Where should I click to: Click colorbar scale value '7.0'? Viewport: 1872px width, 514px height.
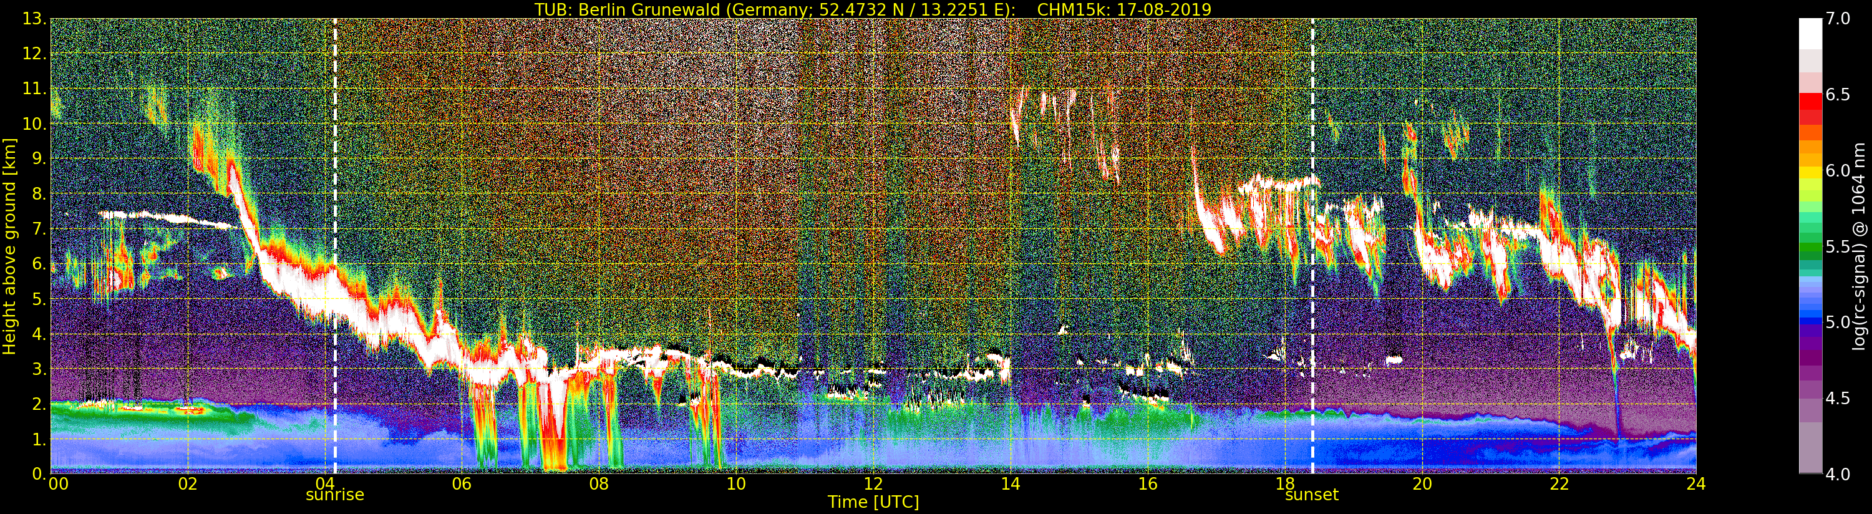point(1837,19)
